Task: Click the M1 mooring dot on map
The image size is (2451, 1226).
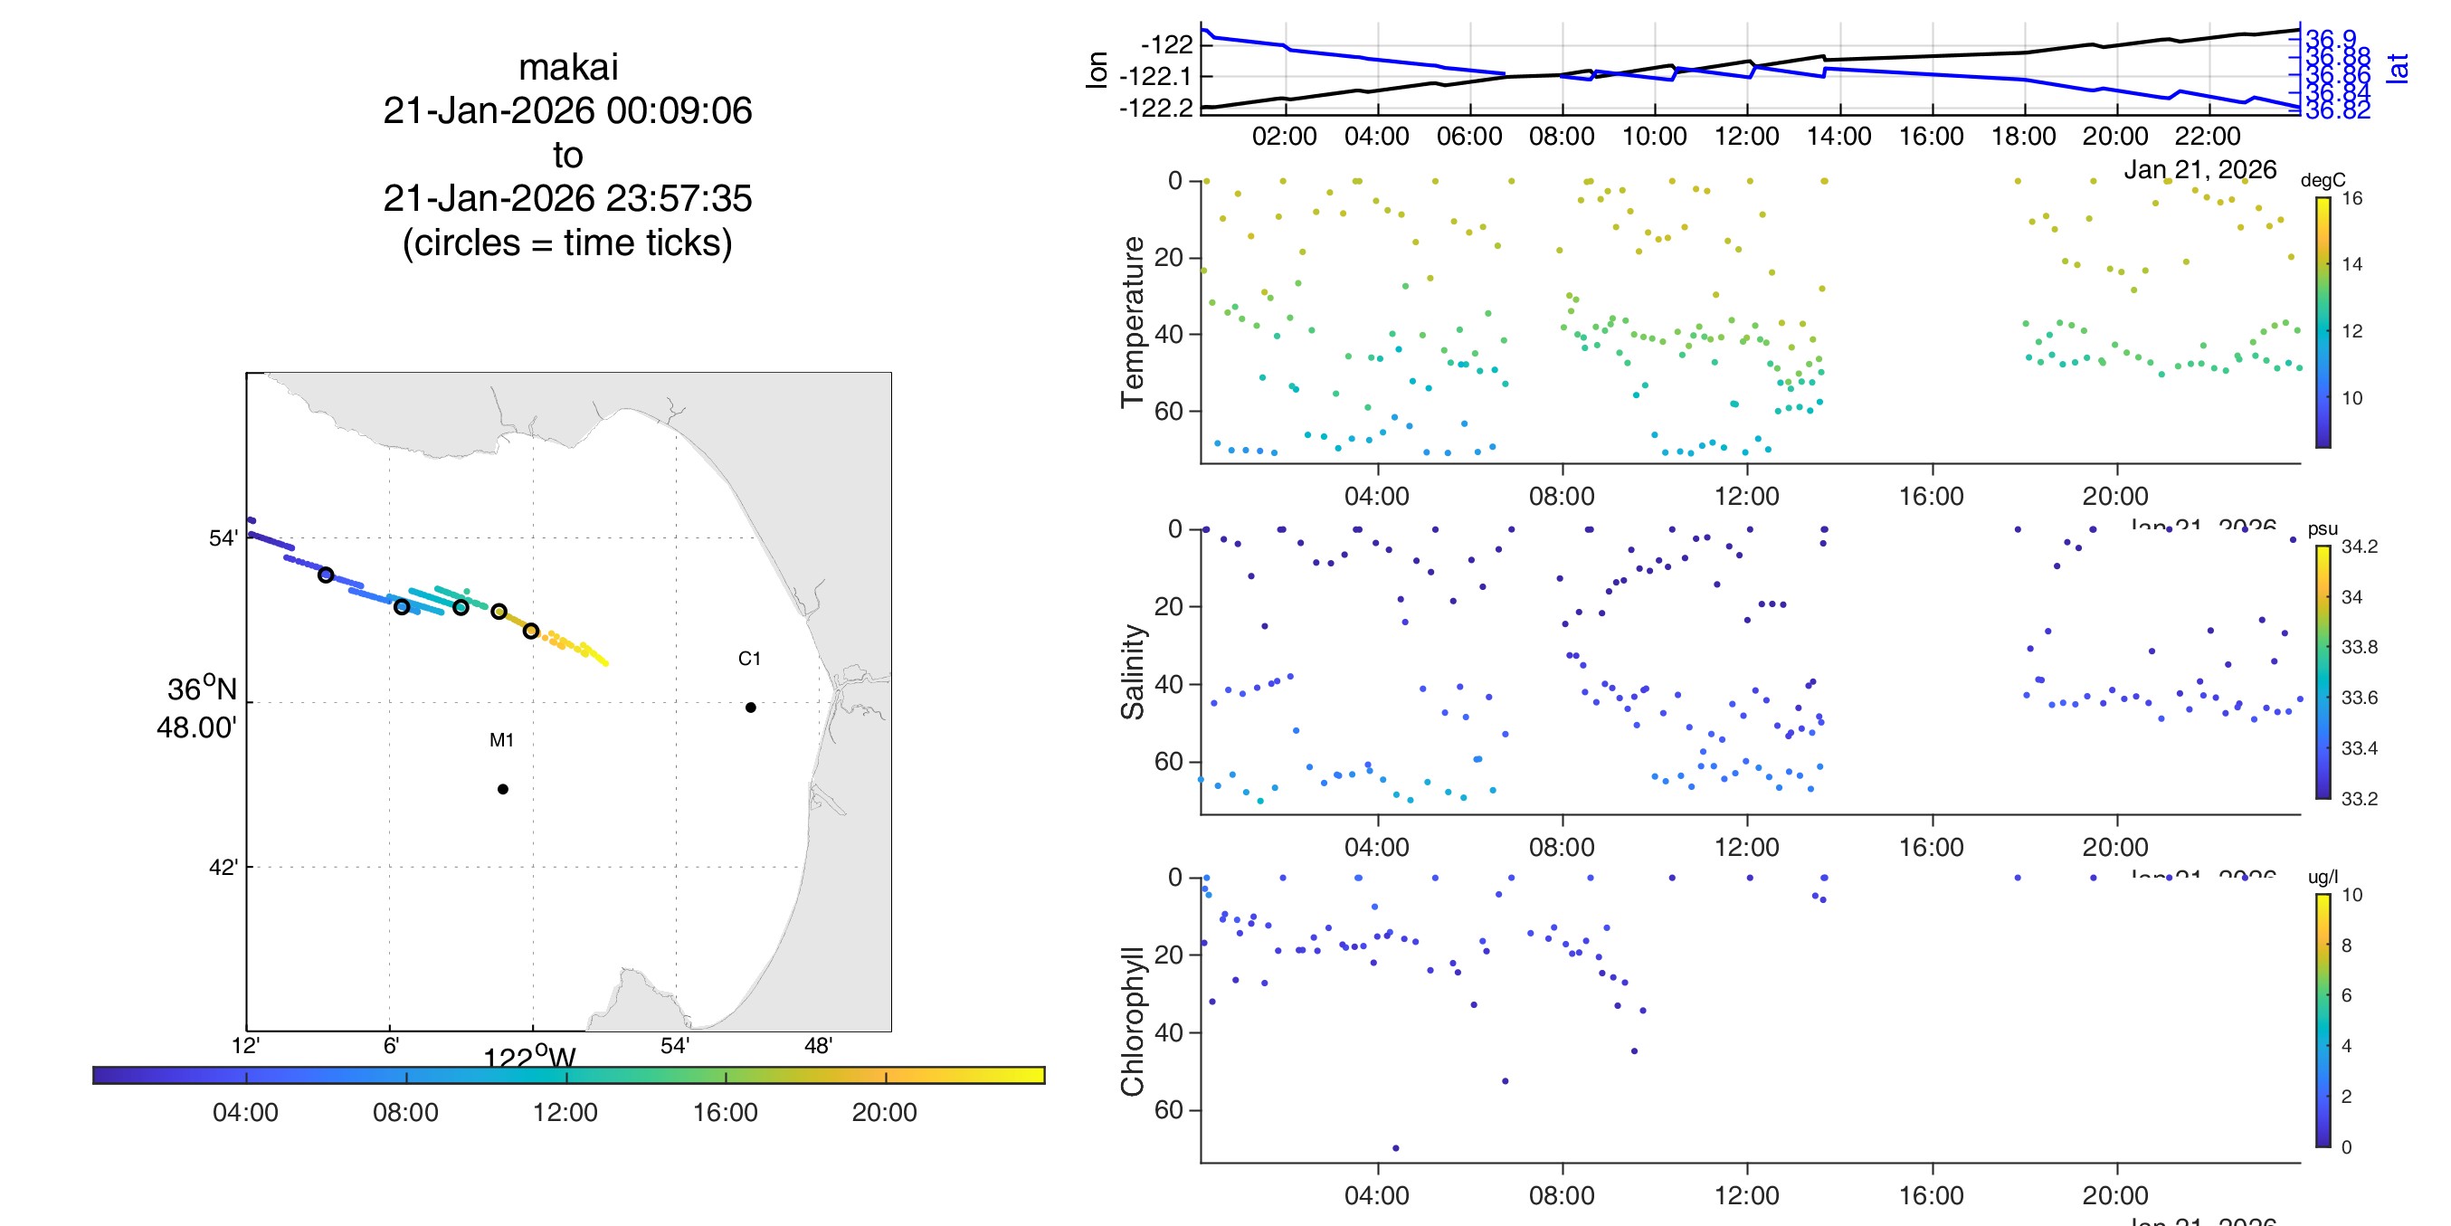Action: tap(502, 789)
